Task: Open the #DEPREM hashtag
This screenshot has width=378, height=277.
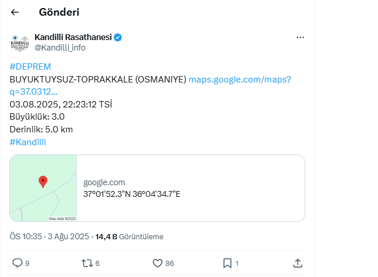Action: (30, 67)
